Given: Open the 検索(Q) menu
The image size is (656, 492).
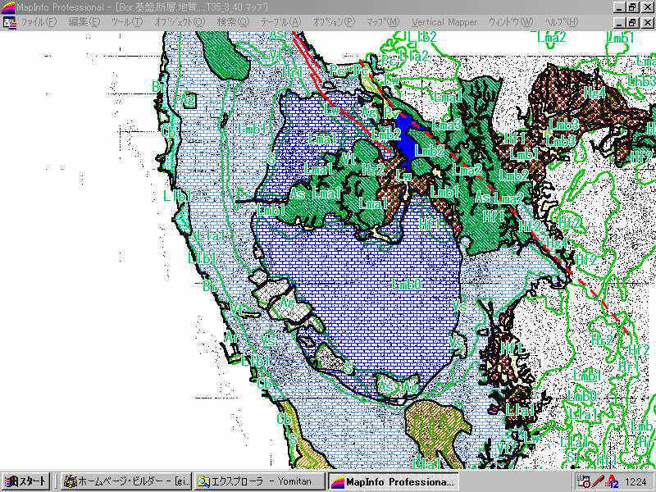Looking at the screenshot, I should [234, 22].
